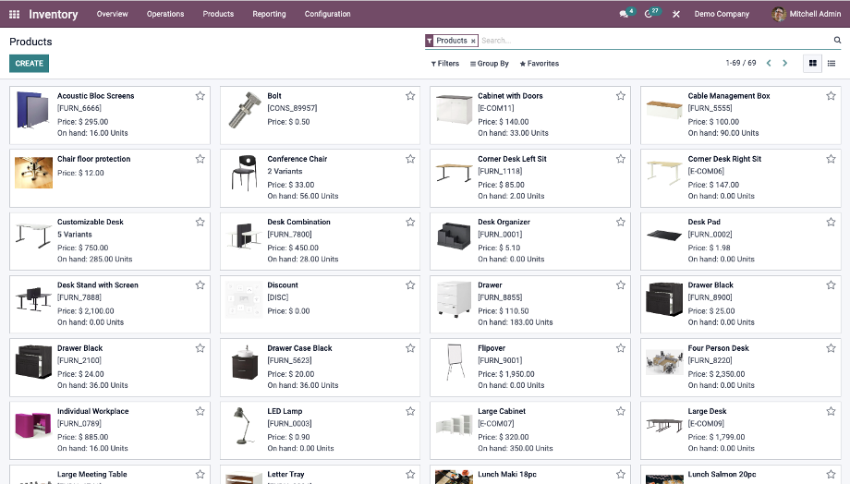Click Chair floor protection image
Screen dimensions: 850x484
tap(33, 173)
